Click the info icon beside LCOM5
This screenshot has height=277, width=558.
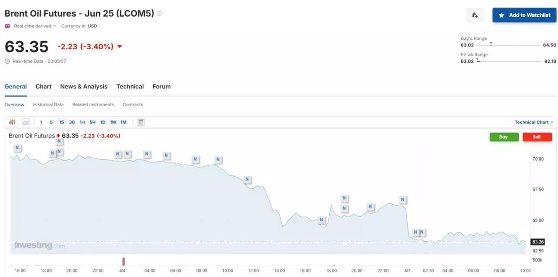pyautogui.click(x=159, y=14)
